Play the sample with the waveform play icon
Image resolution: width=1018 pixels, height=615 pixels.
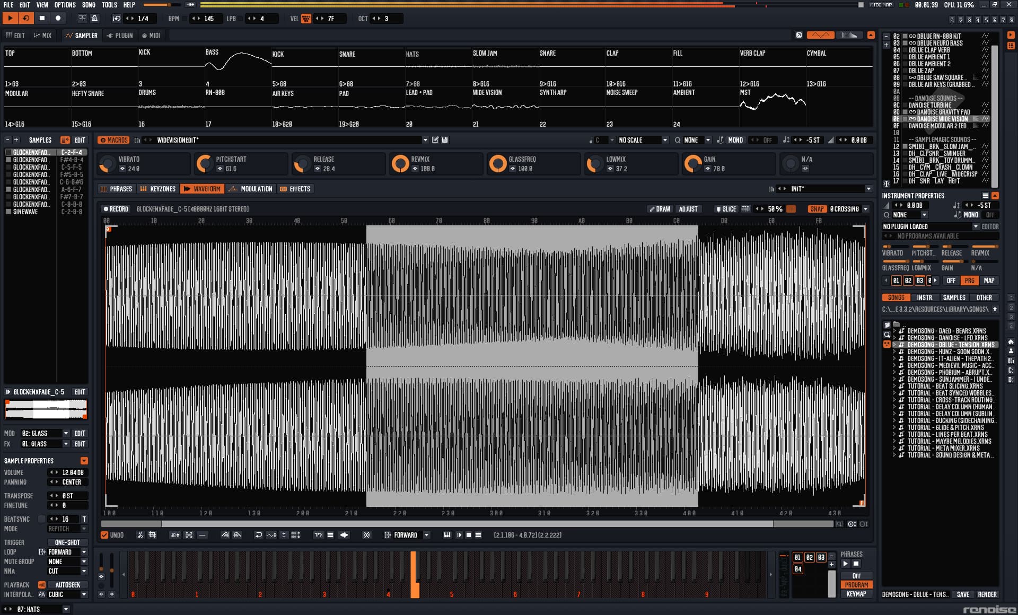459,535
